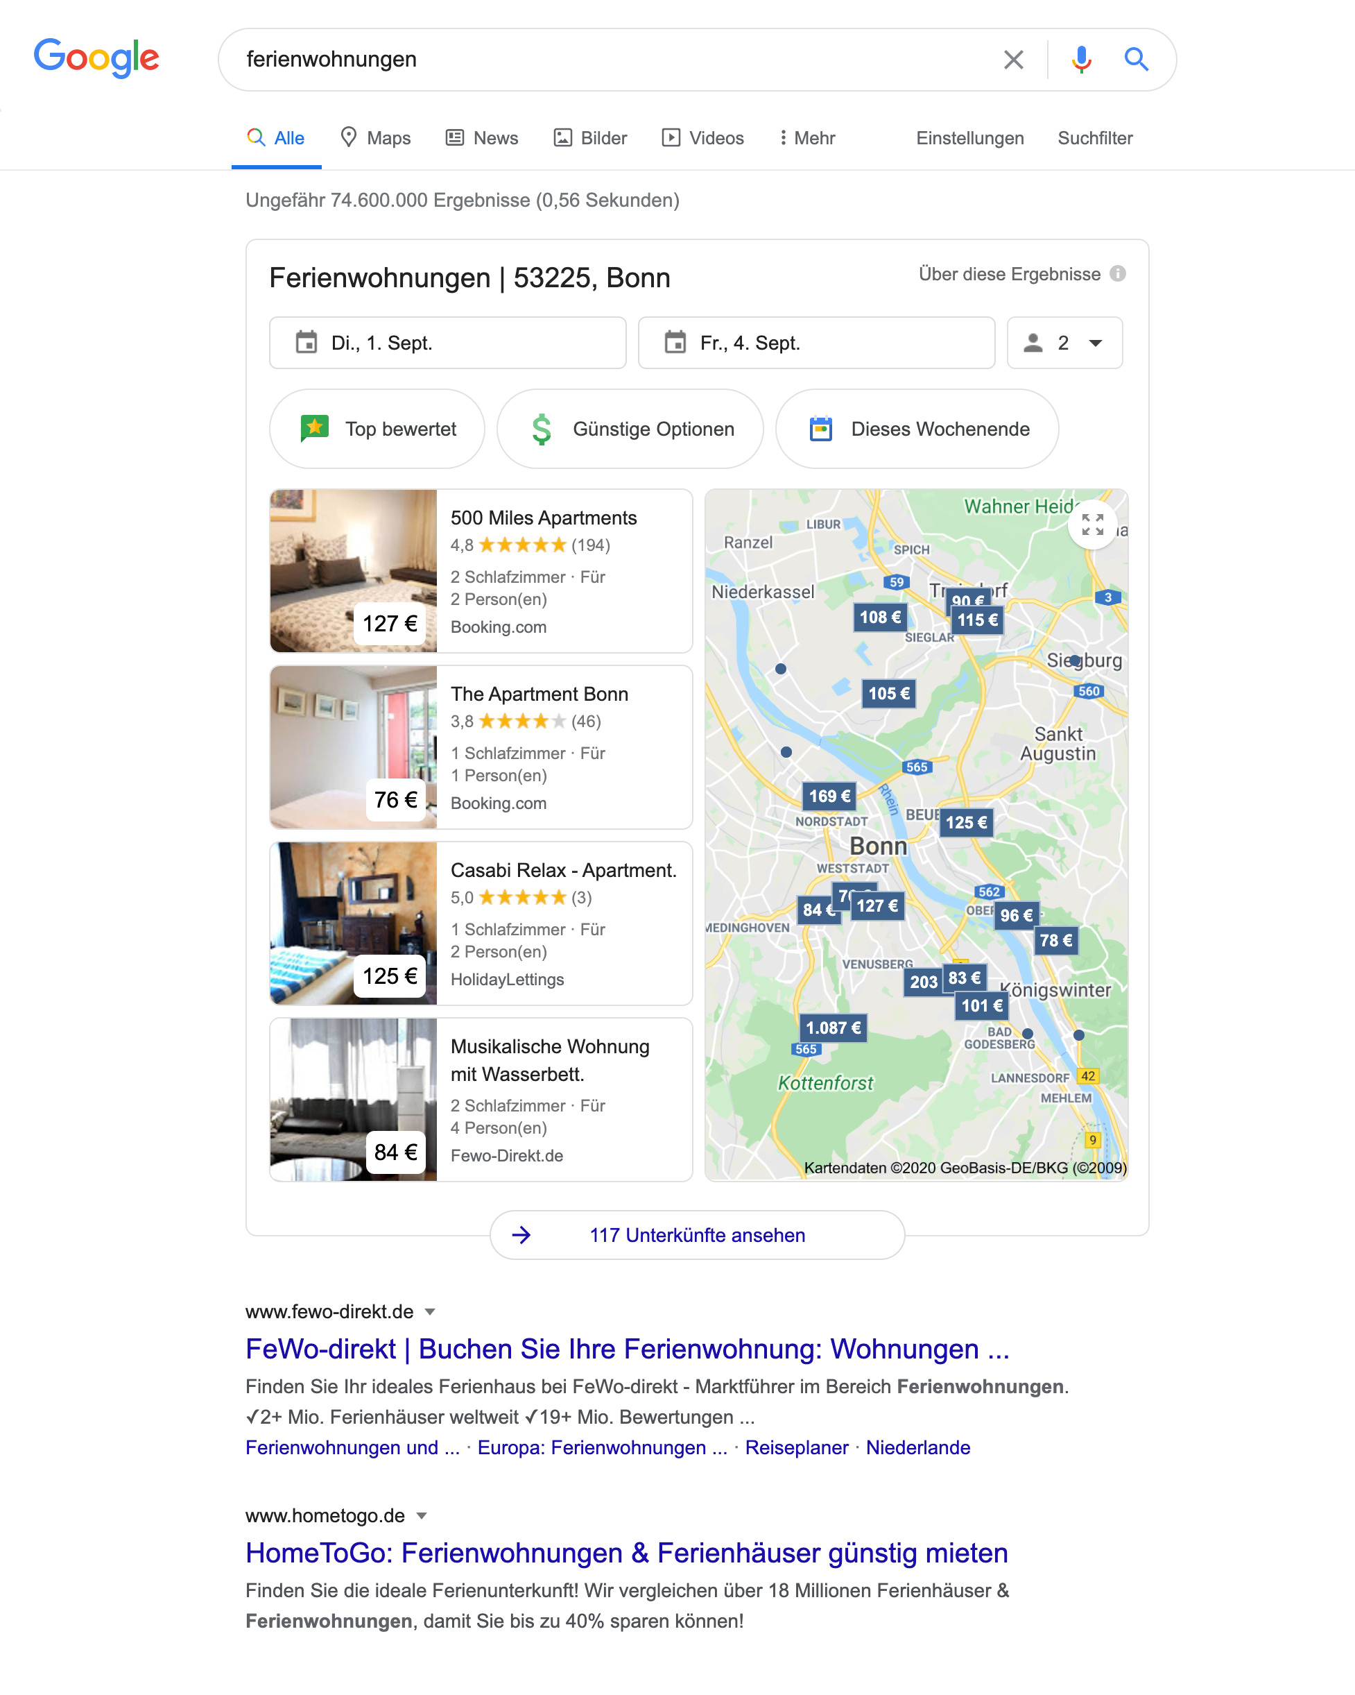This screenshot has height=1695, width=1355.
Task: Expand options arrow next to www.hometogo.de
Action: (422, 1516)
